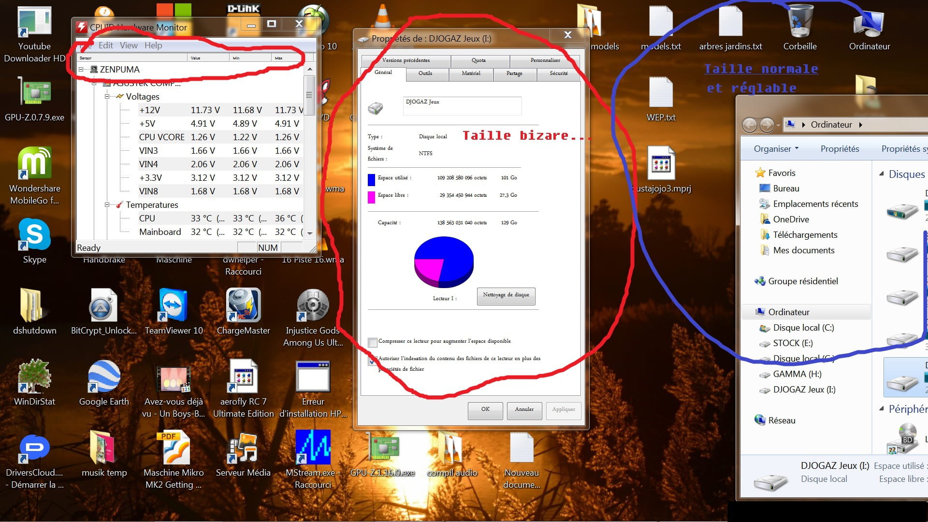Open Réseau in the navigation pane

tap(781, 420)
